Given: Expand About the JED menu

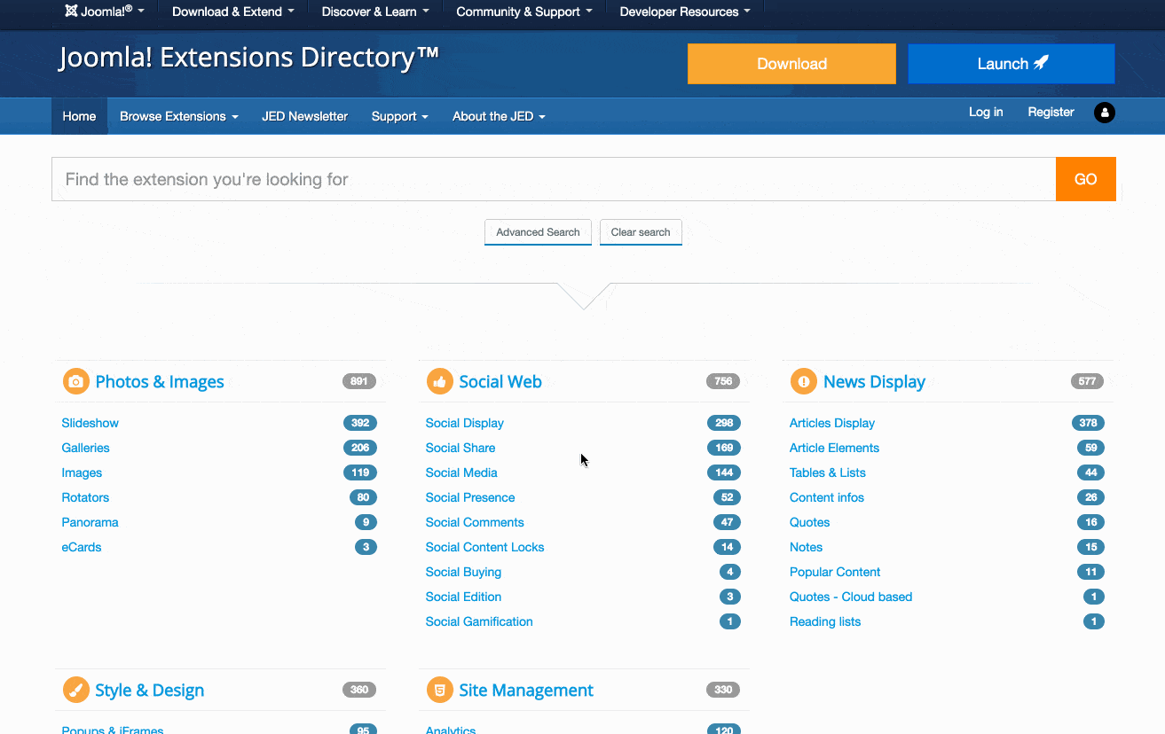Looking at the screenshot, I should 499,116.
